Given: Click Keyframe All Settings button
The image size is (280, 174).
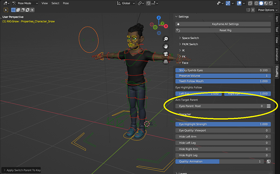Looking at the screenshot, I should [223, 24].
